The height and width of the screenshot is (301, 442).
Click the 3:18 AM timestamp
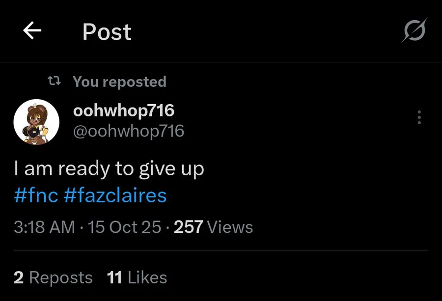click(44, 227)
